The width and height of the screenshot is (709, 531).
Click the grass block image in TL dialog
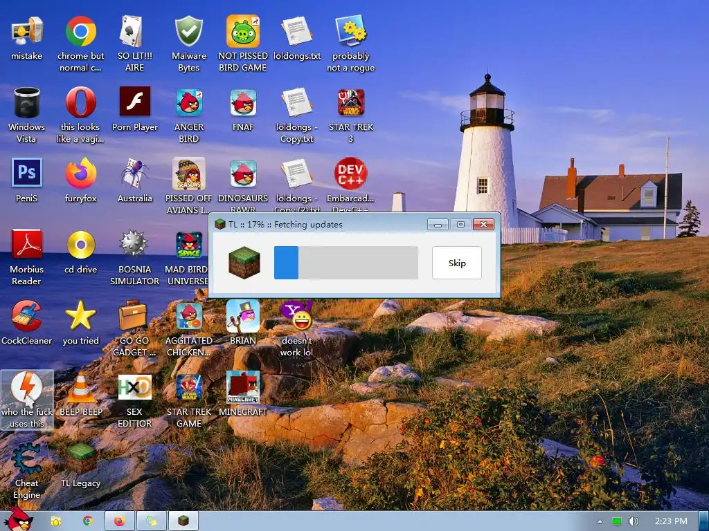pyautogui.click(x=244, y=262)
